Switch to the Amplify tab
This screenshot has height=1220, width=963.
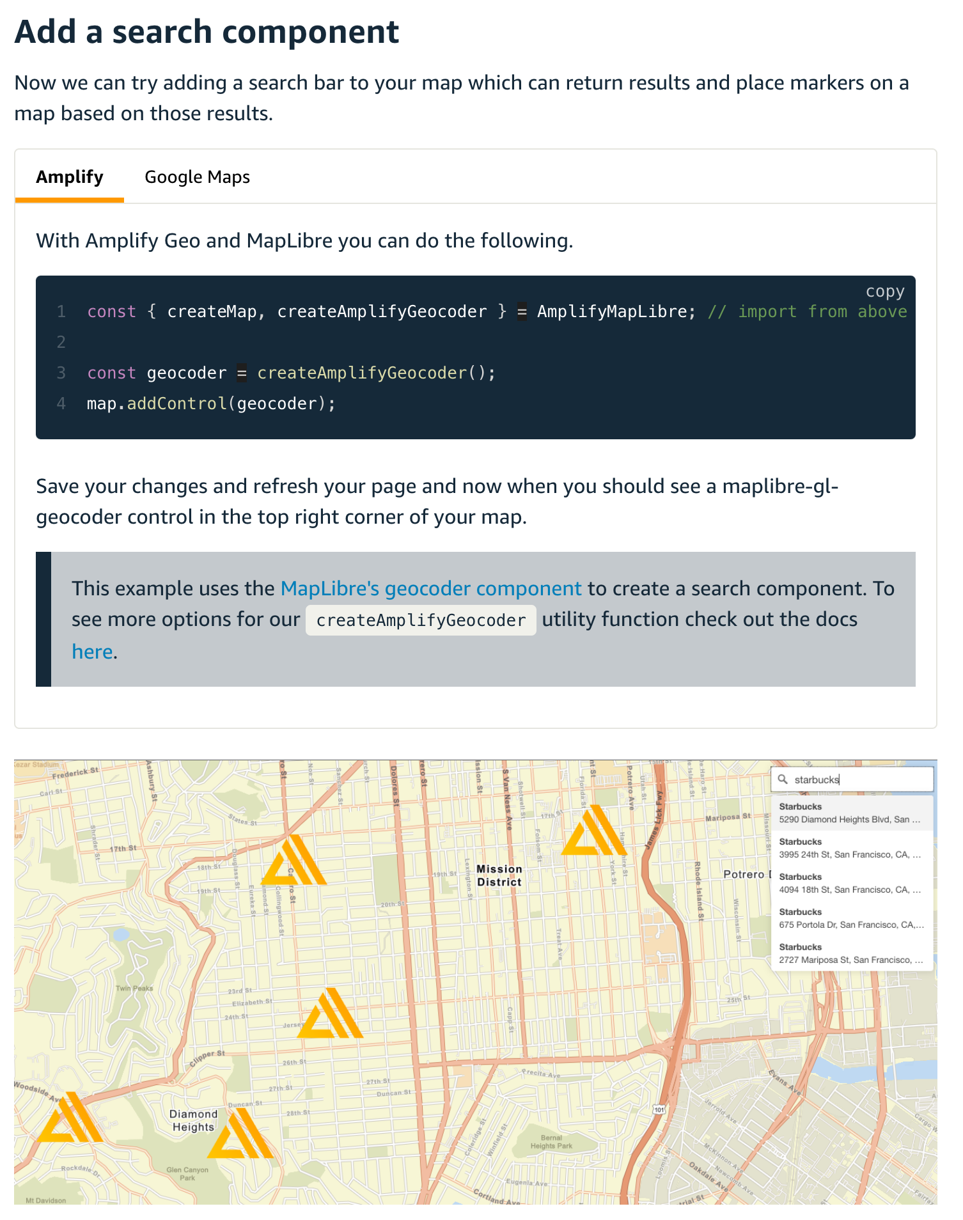(69, 177)
